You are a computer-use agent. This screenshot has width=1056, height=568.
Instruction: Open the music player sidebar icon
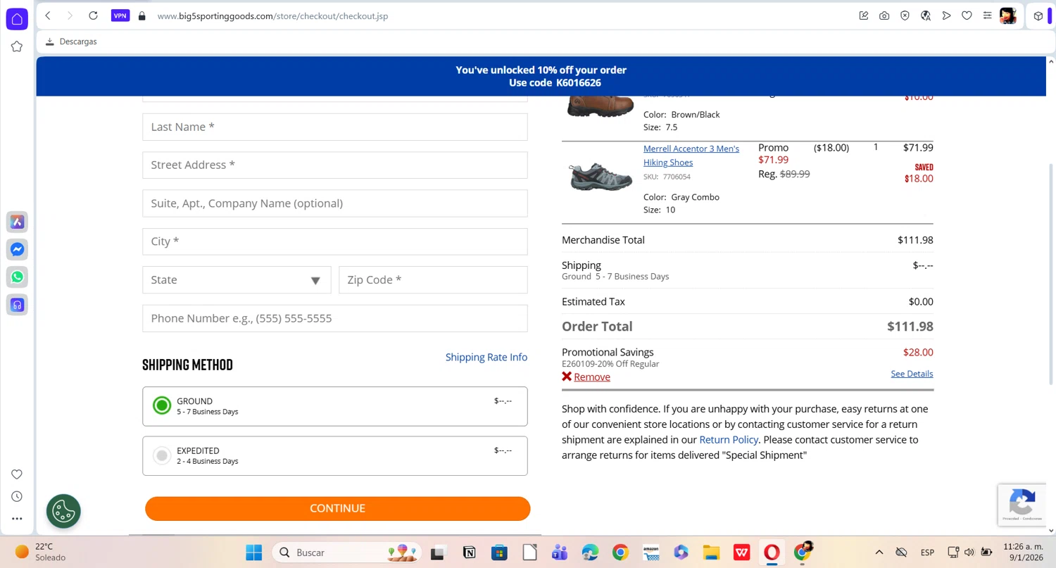pos(18,305)
